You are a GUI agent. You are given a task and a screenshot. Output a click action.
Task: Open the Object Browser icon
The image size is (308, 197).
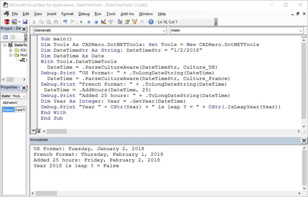pyautogui.click(x=134, y=22)
